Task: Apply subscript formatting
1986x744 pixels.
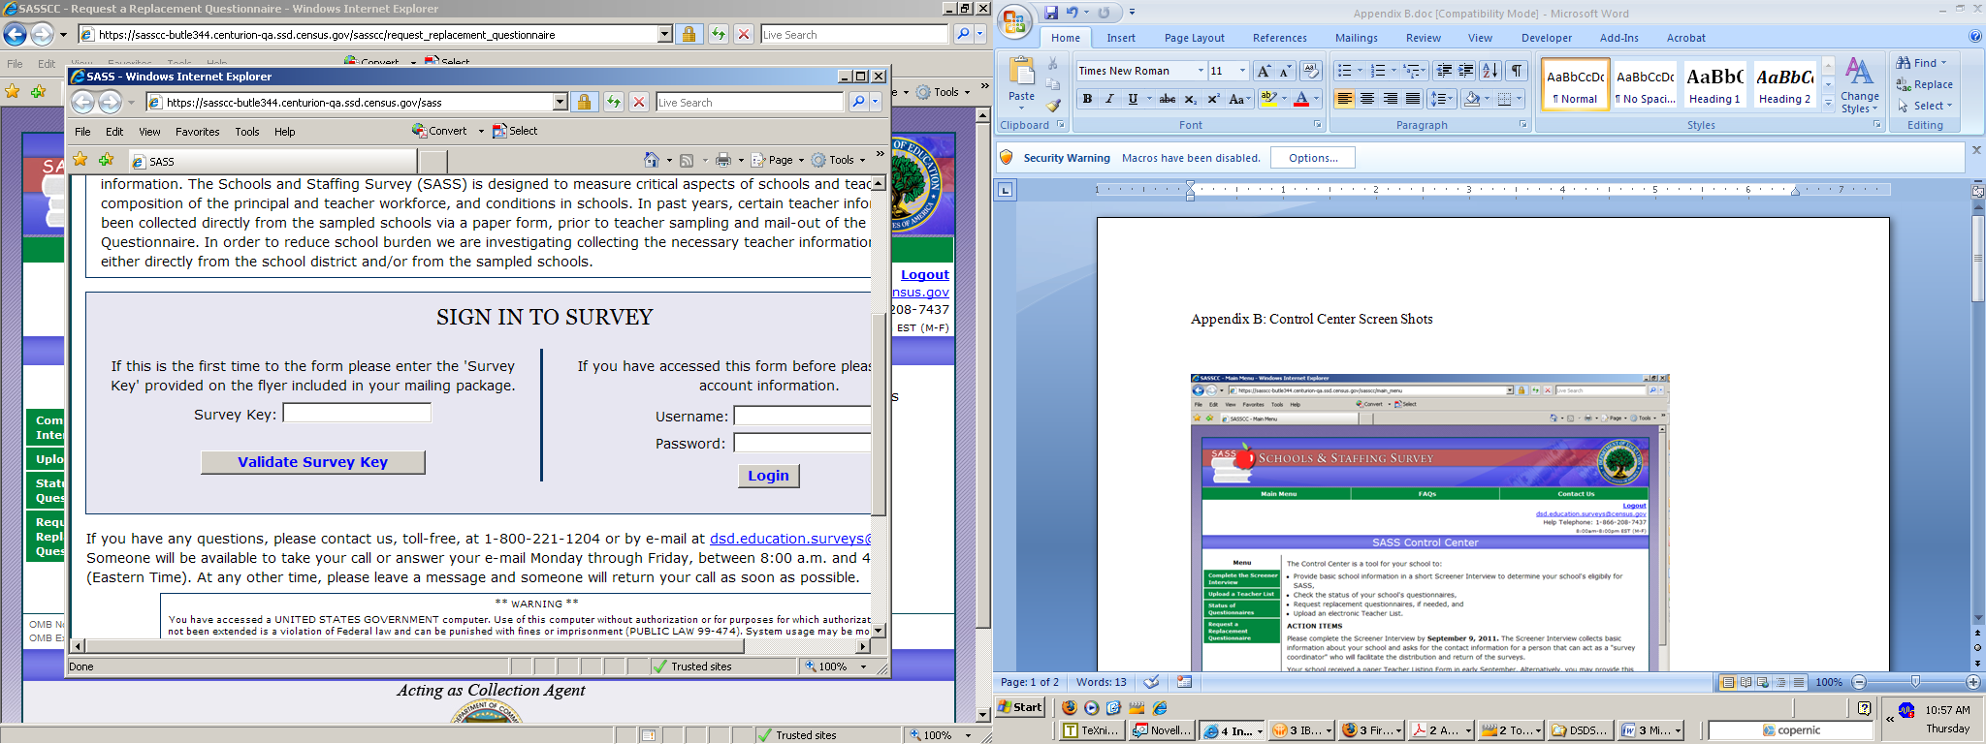Action: [x=1191, y=99]
